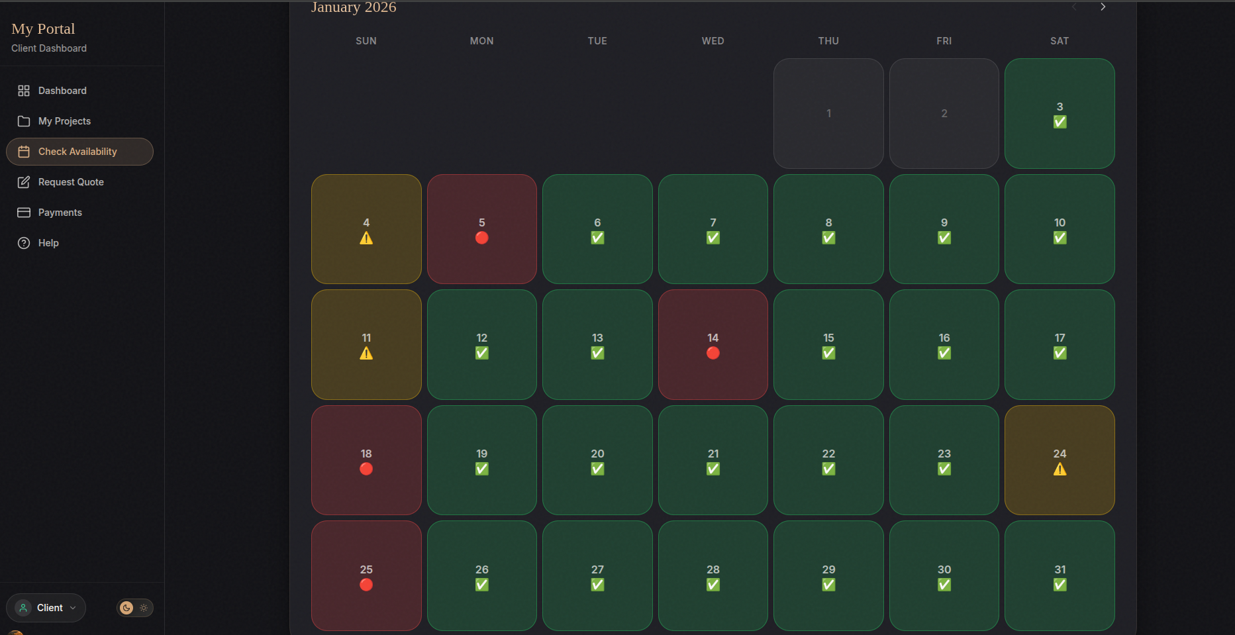This screenshot has width=1235, height=635.
Task: Click the Help question mark icon
Action: [x=24, y=243]
